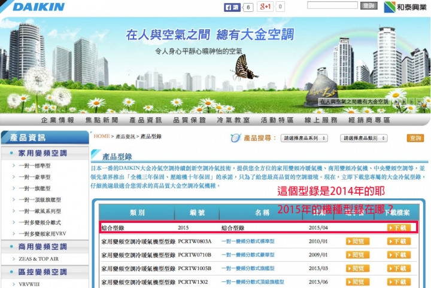This screenshot has height=288, width=431.
Task: Click the HOME breadcrumb link
Action: pyautogui.click(x=102, y=136)
